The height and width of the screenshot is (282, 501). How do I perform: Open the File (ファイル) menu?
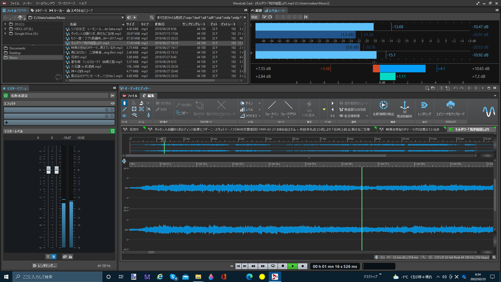click(x=14, y=3)
